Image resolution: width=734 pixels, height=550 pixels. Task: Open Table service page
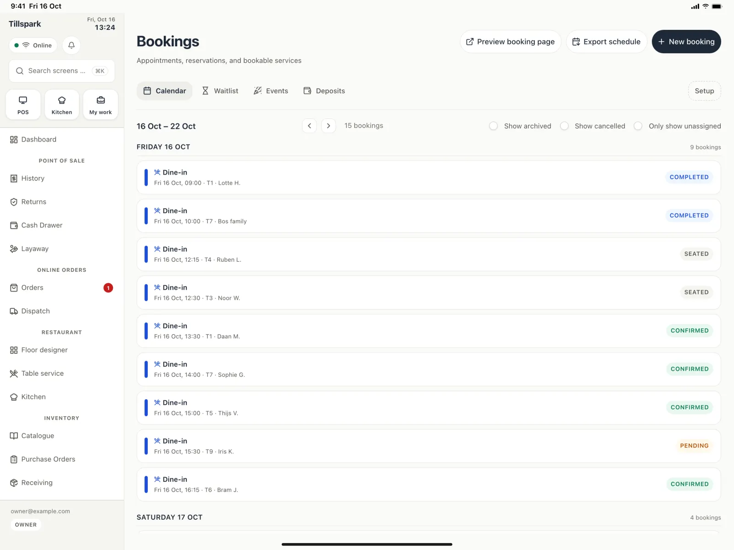pyautogui.click(x=62, y=373)
